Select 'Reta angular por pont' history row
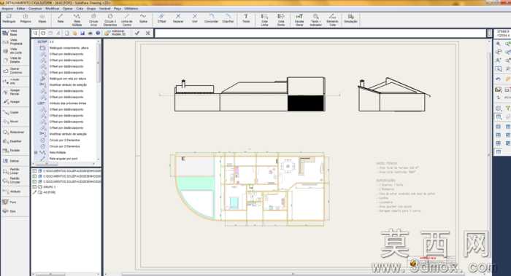This screenshot has width=511, height=276. [64, 159]
